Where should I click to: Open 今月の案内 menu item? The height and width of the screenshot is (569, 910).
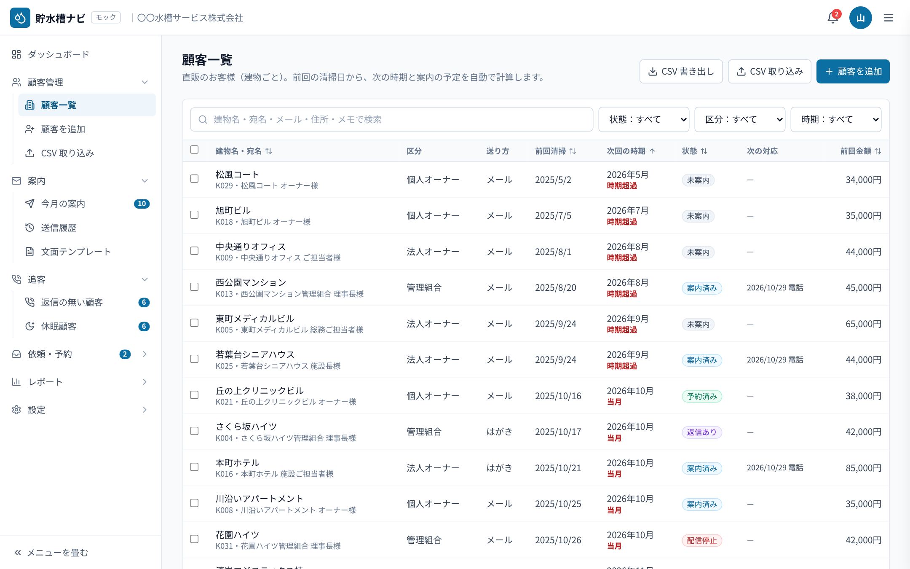[87, 204]
